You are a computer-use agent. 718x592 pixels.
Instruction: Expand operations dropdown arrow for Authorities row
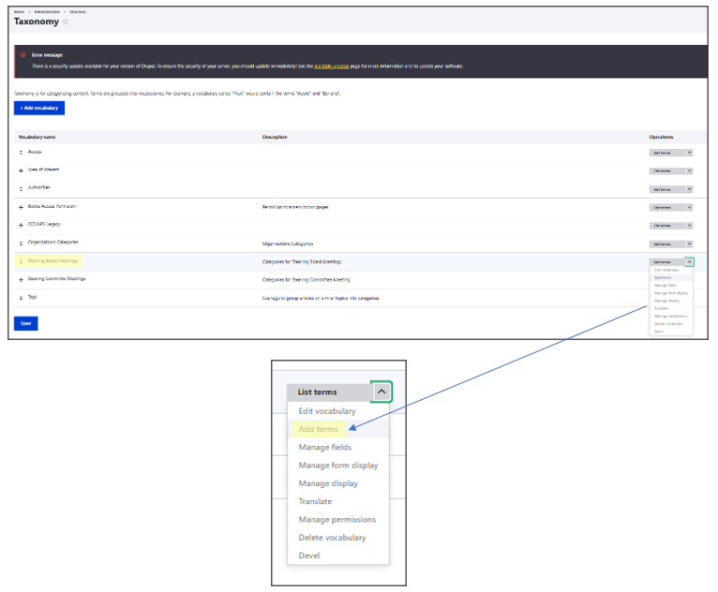click(x=689, y=189)
